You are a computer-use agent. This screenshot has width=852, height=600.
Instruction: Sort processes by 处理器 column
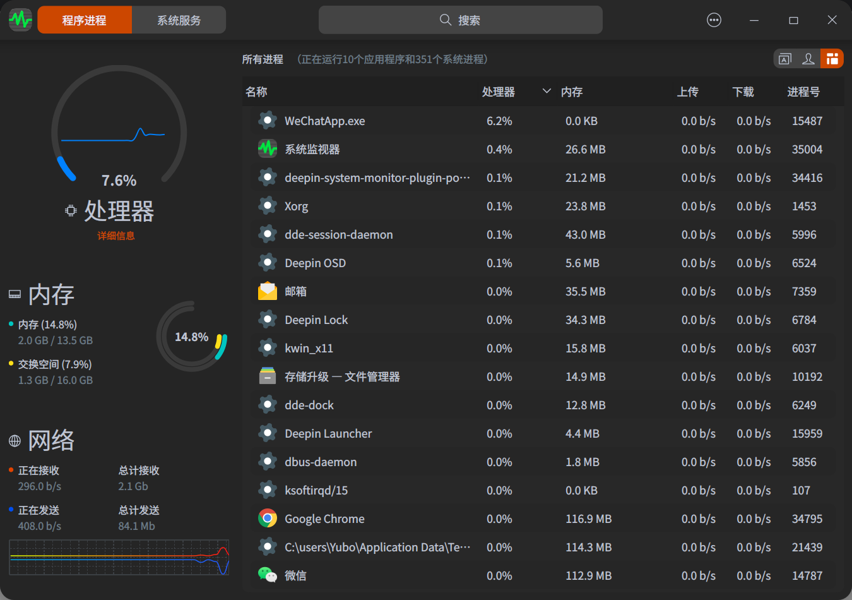click(x=499, y=92)
